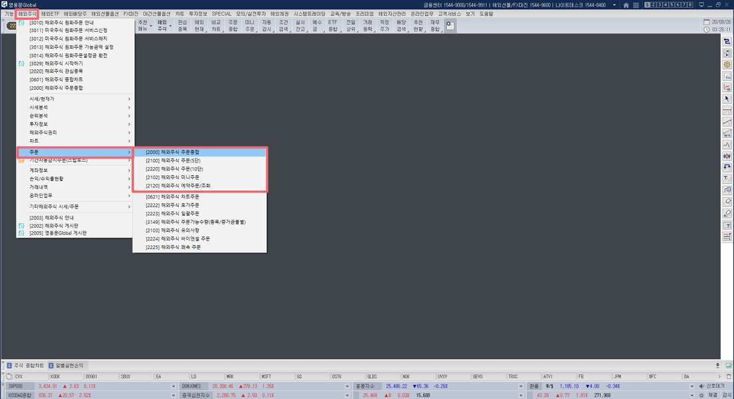Click the download arrow icon at bottom right
The height and width of the screenshot is (399, 734).
pyautogui.click(x=717, y=366)
